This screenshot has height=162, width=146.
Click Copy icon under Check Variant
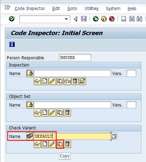[x=60, y=144]
